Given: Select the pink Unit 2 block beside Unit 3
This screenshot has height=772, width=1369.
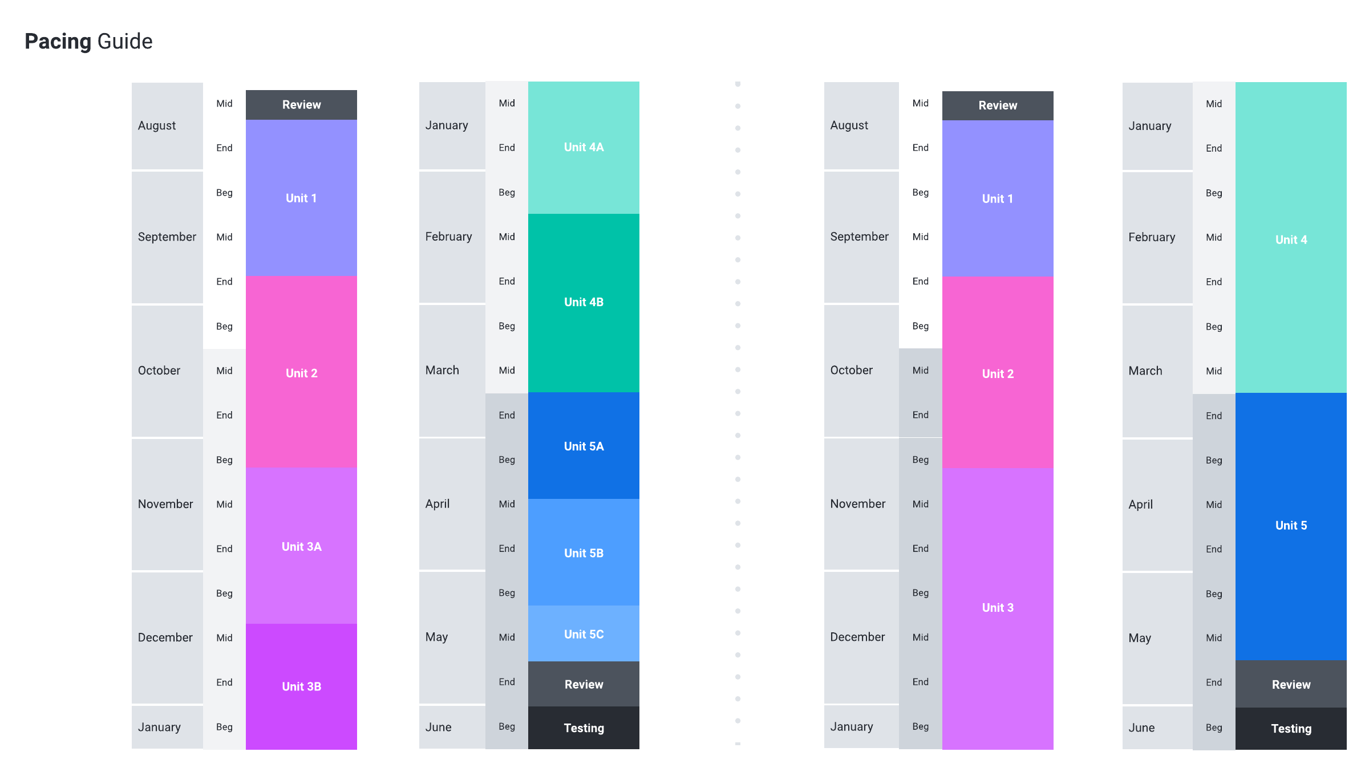Looking at the screenshot, I should [x=998, y=373].
